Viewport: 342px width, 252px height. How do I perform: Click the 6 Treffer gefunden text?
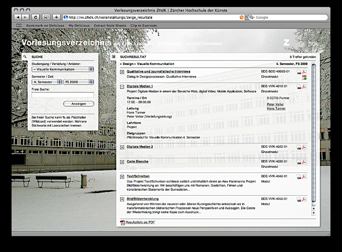[303, 57]
